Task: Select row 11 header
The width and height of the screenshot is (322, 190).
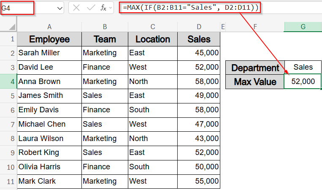Action: coord(8,182)
